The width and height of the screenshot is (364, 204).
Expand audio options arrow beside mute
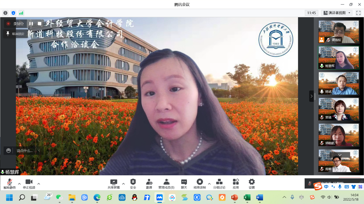pos(19,184)
